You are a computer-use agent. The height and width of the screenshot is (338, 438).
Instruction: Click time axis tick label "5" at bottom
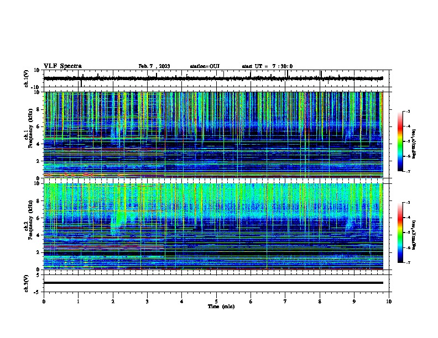pos(216,302)
